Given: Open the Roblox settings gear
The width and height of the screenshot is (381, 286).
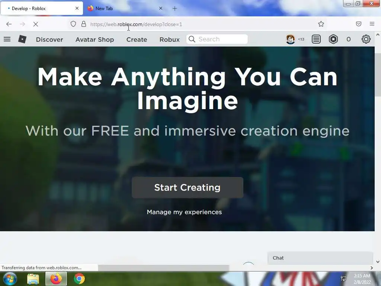Looking at the screenshot, I should pos(366,39).
